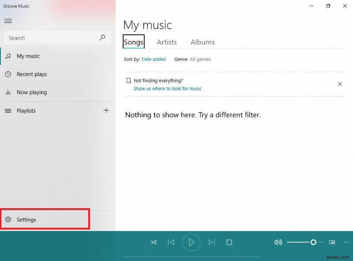Skip to the next track
Viewport: 353px width, 261px height.
point(212,242)
